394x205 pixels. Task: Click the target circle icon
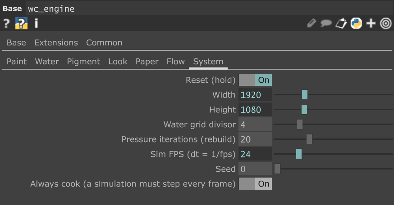pos(386,23)
